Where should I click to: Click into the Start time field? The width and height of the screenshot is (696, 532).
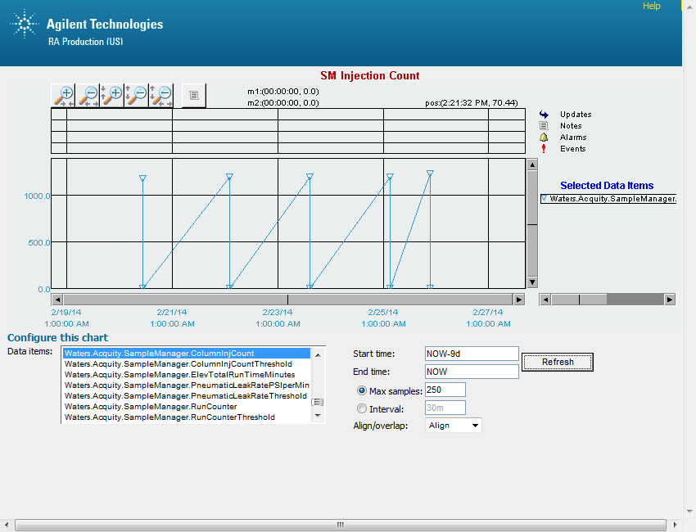coord(471,354)
